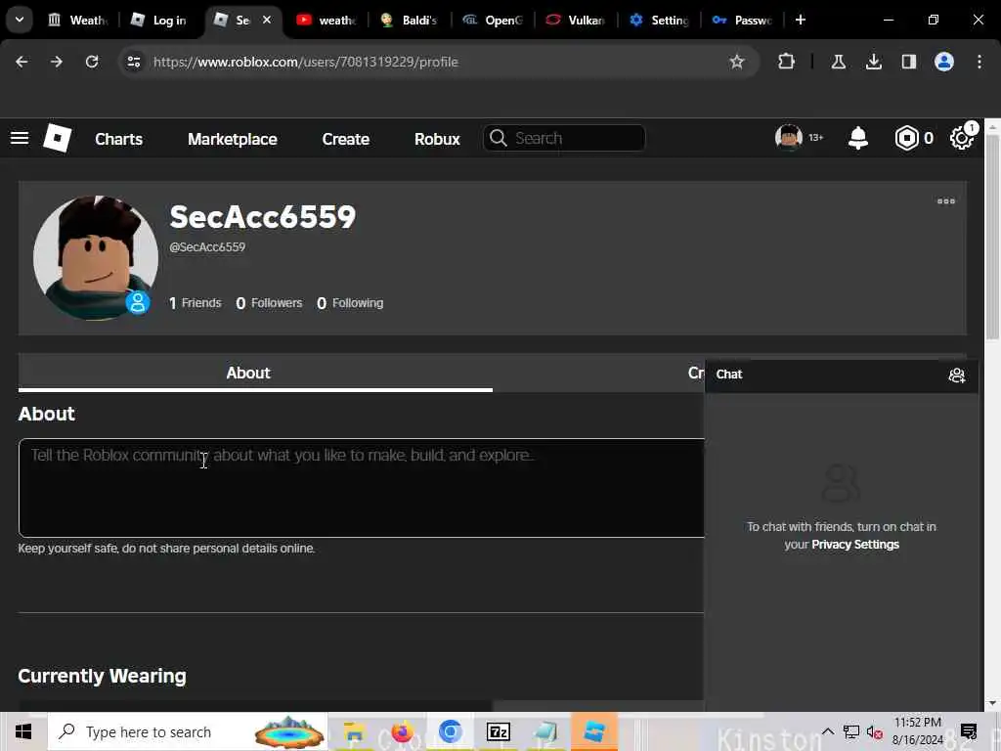Switch to the Vulkan browser tab
This screenshot has width=1001, height=751.
576,21
